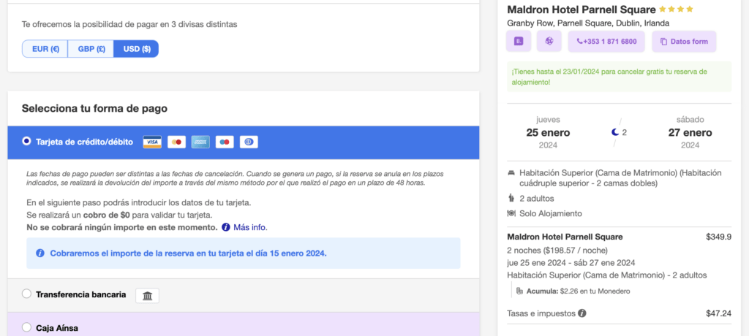Click the taxes amount $47.24
749x336 pixels.
tap(718, 313)
